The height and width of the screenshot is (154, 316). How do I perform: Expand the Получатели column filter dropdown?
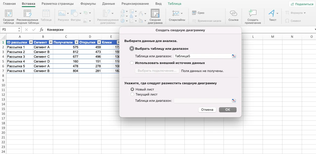76,42
